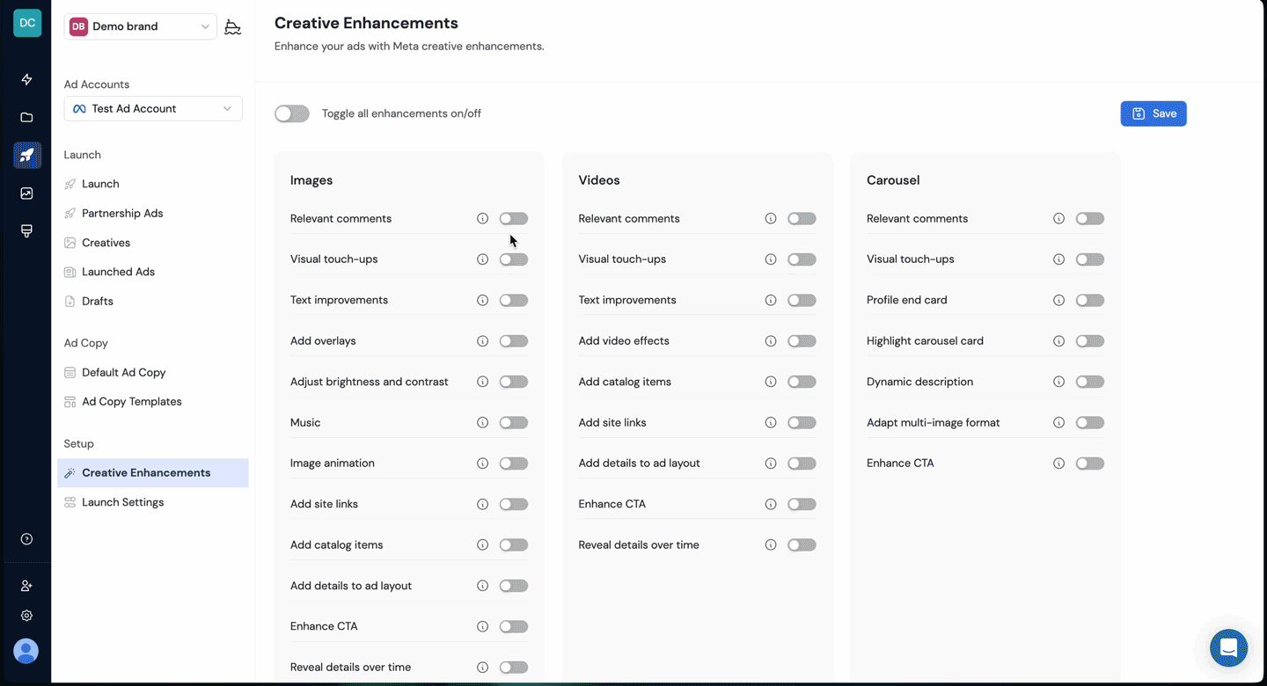1267x686 pixels.
Task: Click info icon for Adjust brightness and contrast
Action: click(482, 382)
